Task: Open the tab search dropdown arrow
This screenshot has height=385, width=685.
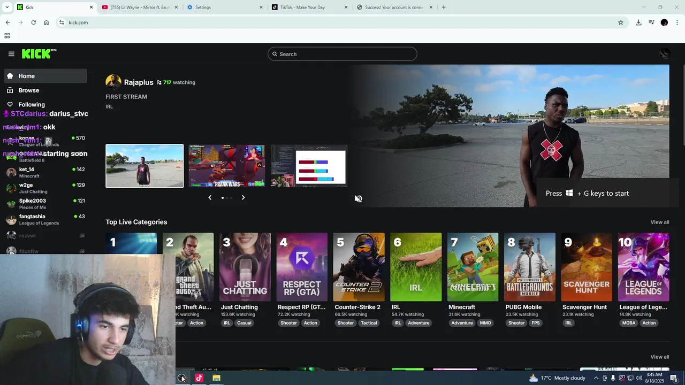Action: (x=7, y=7)
